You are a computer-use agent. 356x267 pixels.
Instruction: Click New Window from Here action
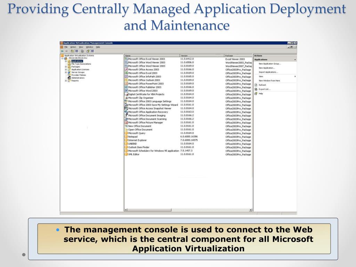click(269, 81)
